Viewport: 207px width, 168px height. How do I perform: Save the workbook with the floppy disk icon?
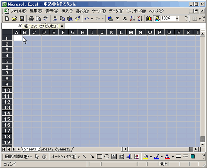coord(22,19)
